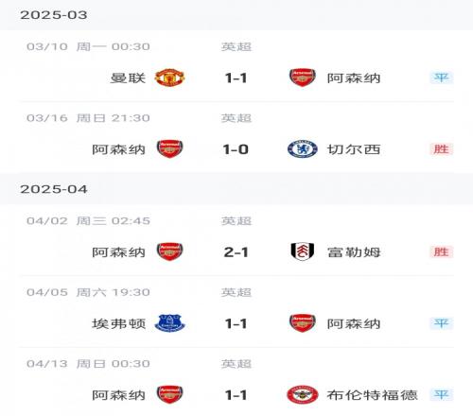This screenshot has width=473, height=416.
Task: Click Arsenal crest in the Everton match
Action: click(303, 323)
